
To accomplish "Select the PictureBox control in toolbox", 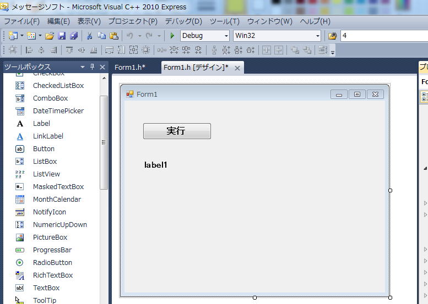I will [50, 237].
